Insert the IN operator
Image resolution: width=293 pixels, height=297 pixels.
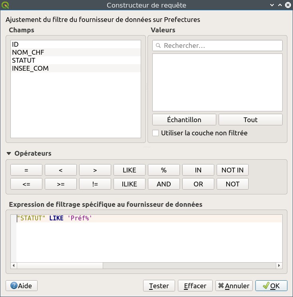point(198,170)
